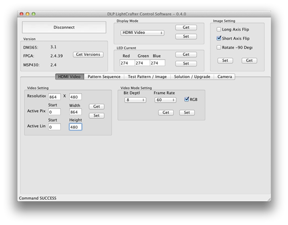
Task: Click the Disconnect button
Action: click(64, 27)
